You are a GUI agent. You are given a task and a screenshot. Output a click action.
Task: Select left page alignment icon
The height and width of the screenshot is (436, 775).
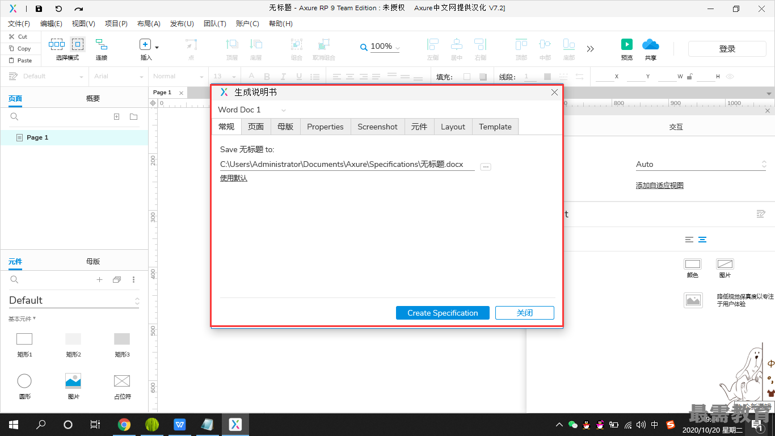tap(689, 240)
